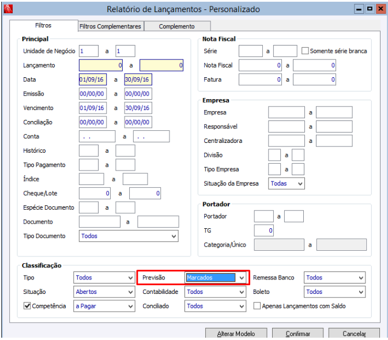Image resolution: width=388 pixels, height=340 pixels.
Task: Click the Histórico start field
Action: pos(89,150)
